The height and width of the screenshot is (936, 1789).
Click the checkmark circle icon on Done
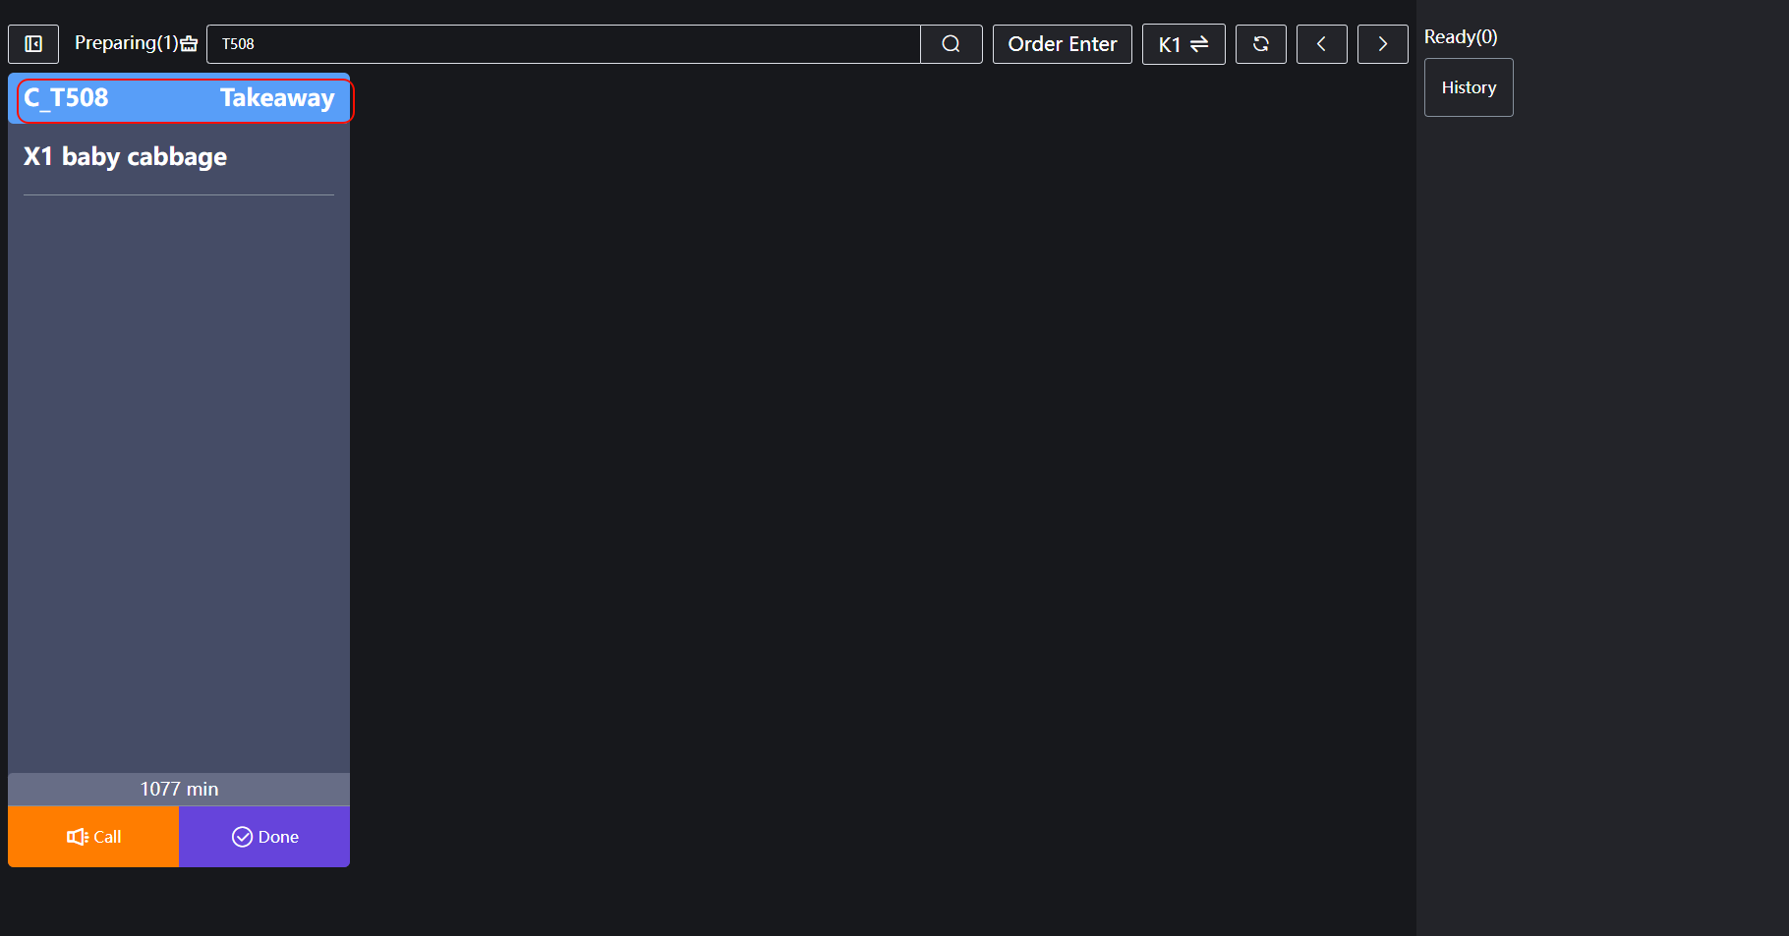click(x=242, y=837)
